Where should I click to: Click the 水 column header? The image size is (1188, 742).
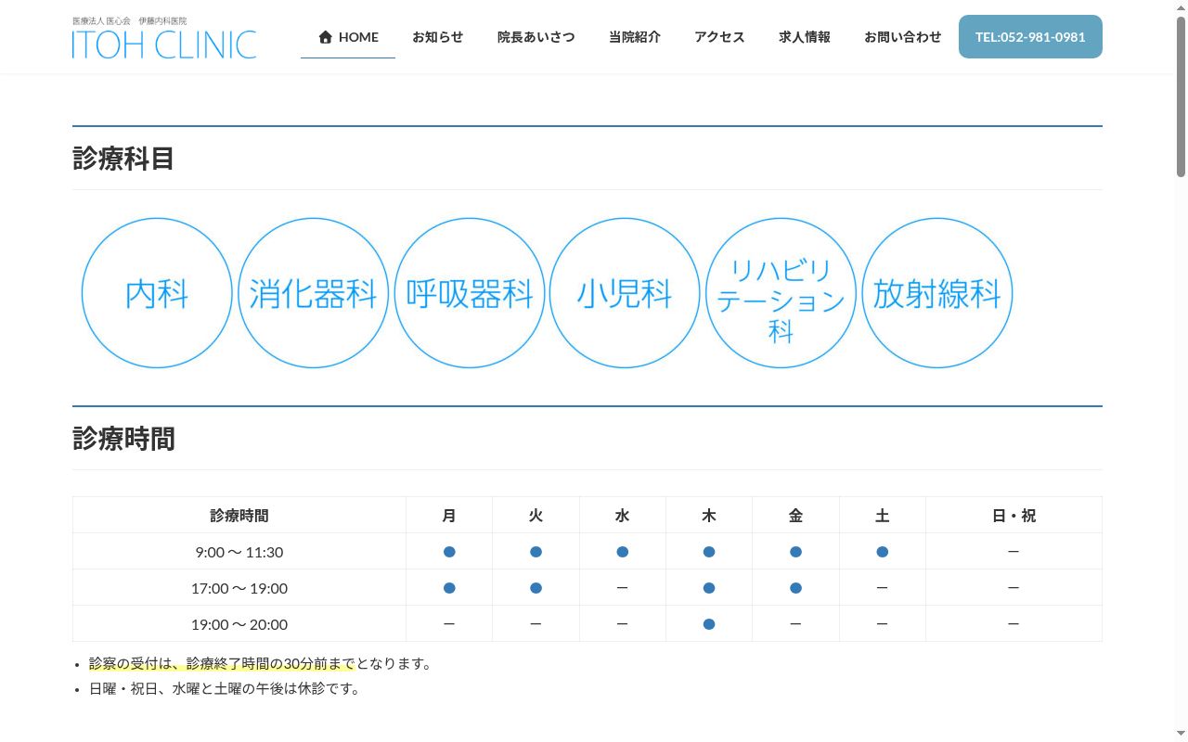tap(623, 516)
